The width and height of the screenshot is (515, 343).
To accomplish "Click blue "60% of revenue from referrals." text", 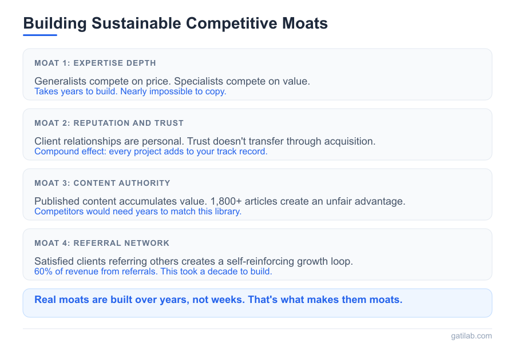I will coord(96,272).
